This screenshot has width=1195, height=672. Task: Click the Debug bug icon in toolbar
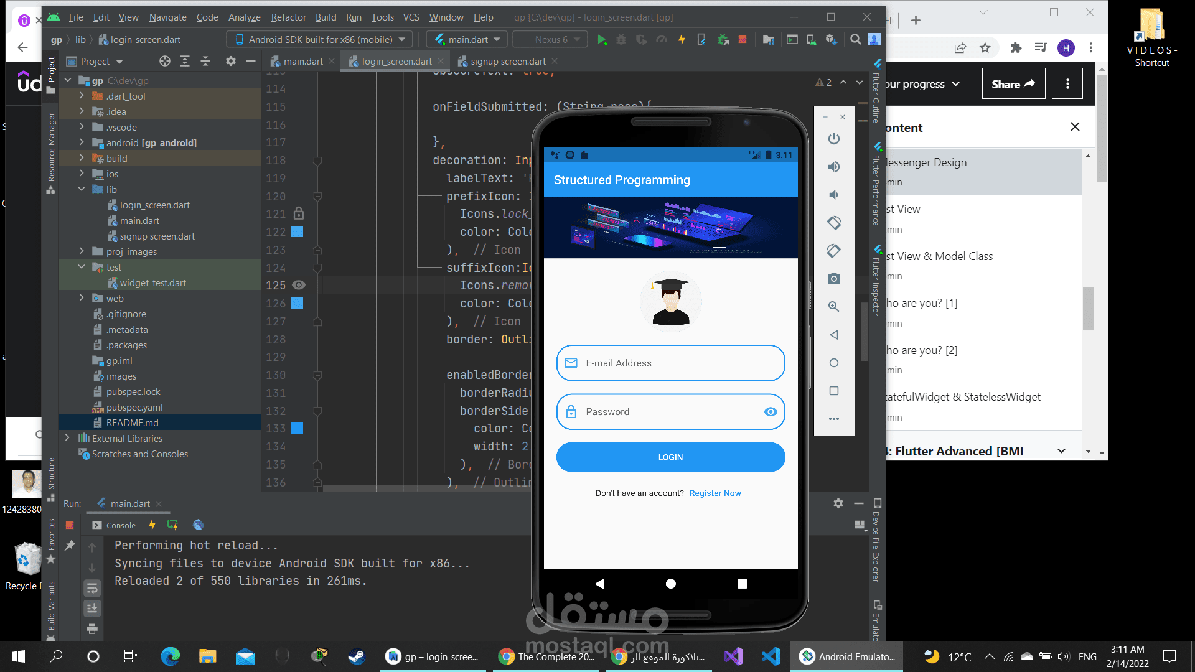coord(621,39)
